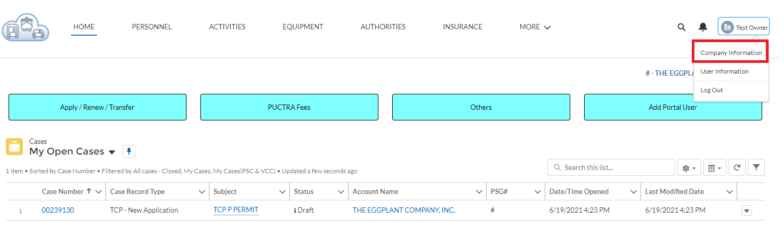784x226 pixels.
Task: Expand the Status column menu chevron
Action: 341,192
